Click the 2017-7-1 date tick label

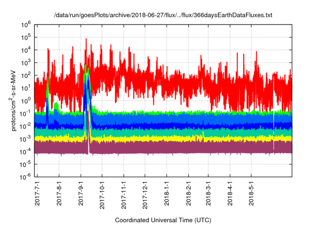(37, 193)
